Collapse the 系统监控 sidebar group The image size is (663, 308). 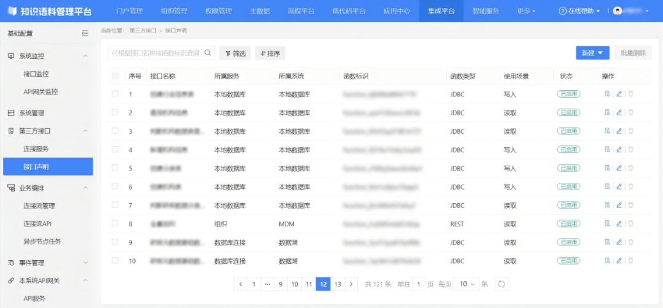85,56
